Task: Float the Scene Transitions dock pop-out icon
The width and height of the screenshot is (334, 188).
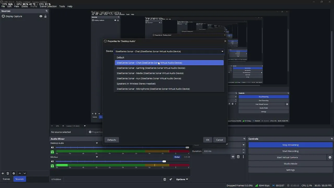Action: 244,139
